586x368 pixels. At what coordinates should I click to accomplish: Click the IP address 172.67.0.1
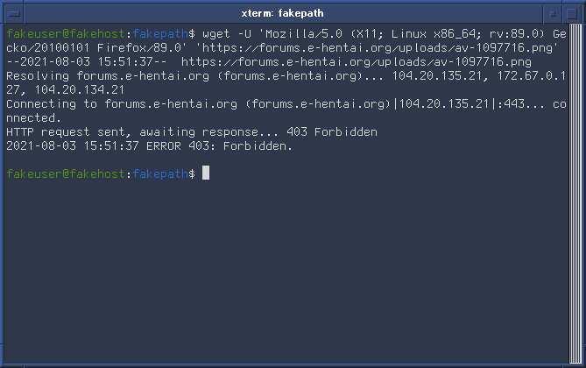click(x=531, y=76)
